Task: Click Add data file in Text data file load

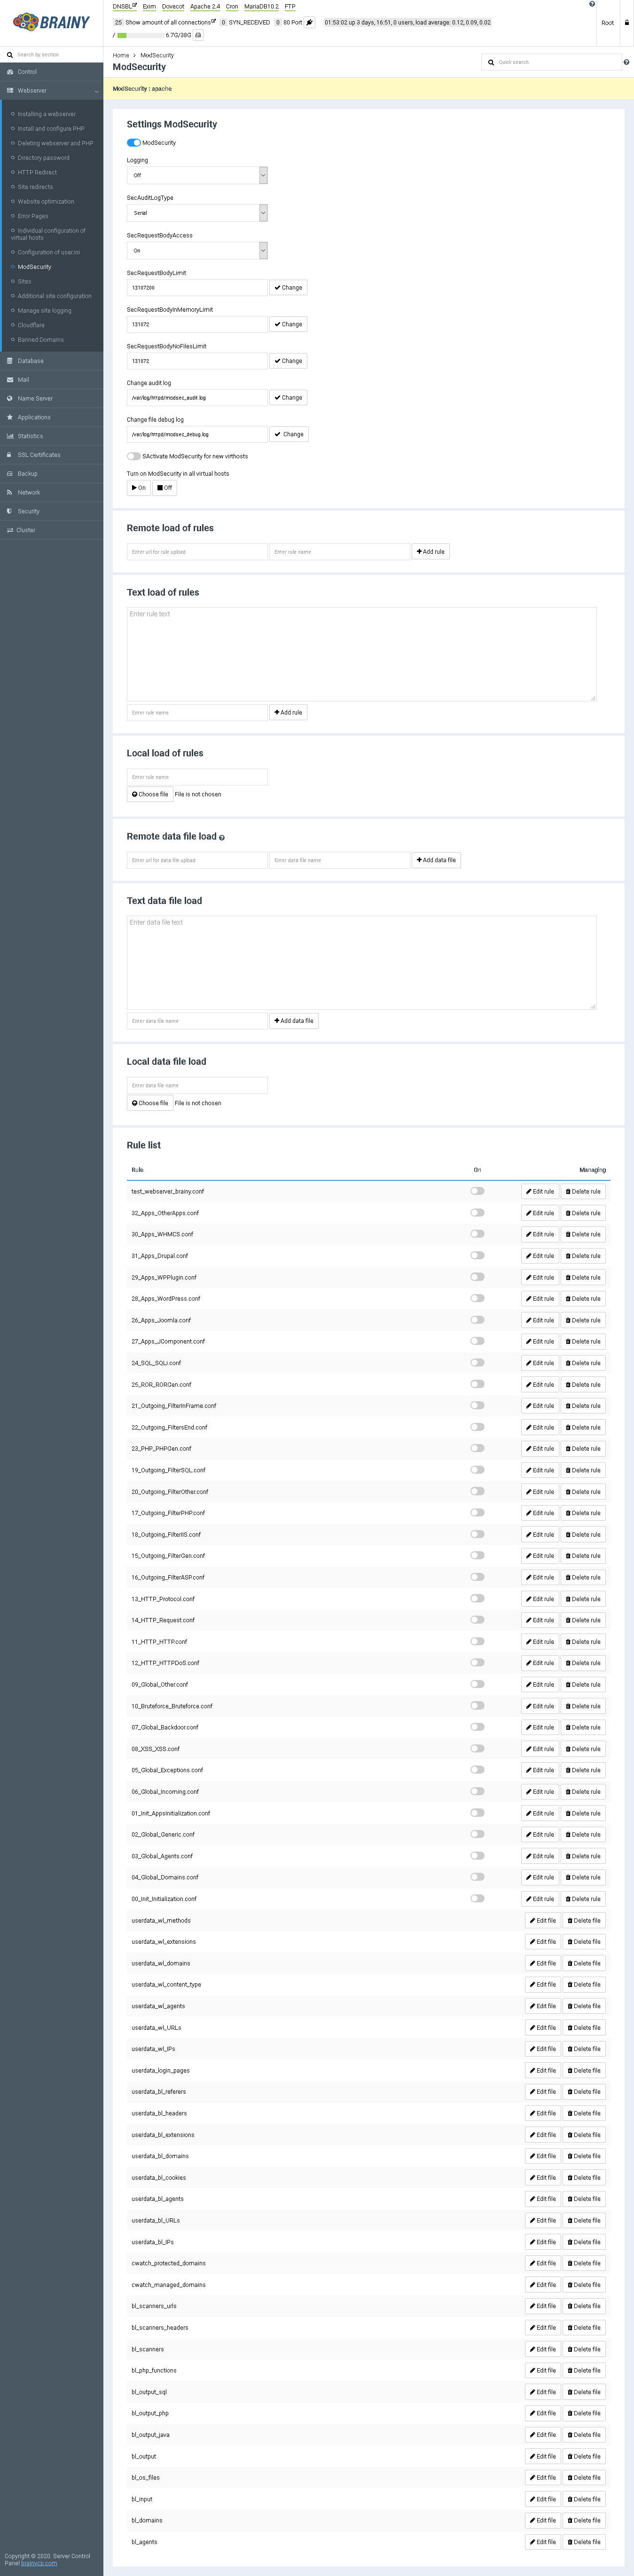Action: tap(294, 1021)
